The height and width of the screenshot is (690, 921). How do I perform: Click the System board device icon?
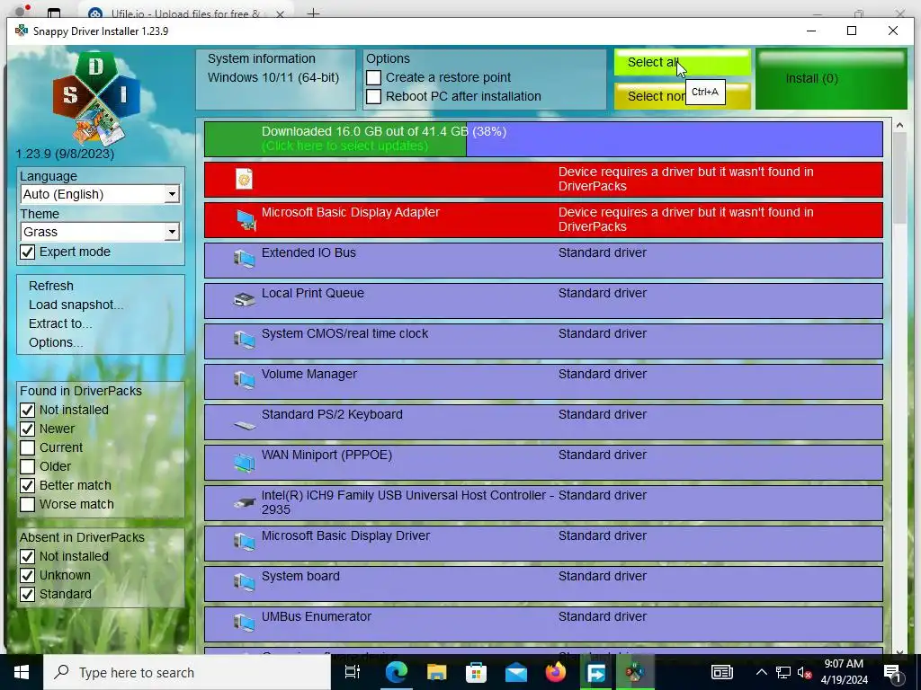[x=244, y=582]
